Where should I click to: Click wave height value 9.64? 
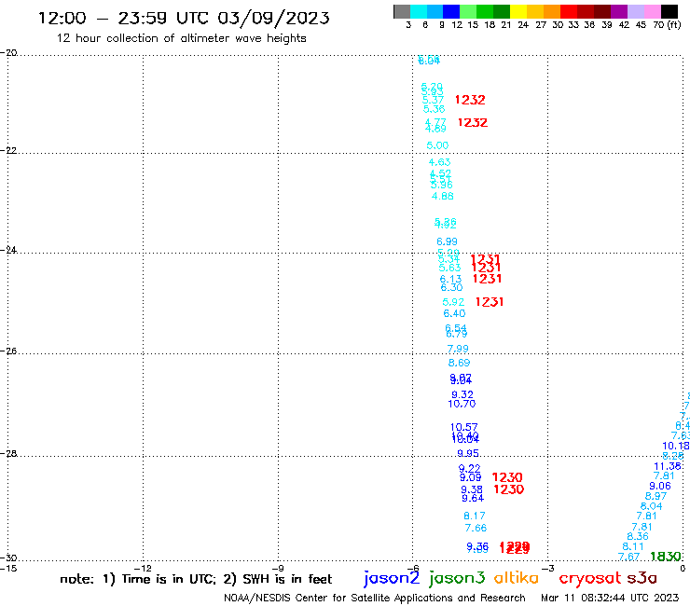click(x=473, y=498)
